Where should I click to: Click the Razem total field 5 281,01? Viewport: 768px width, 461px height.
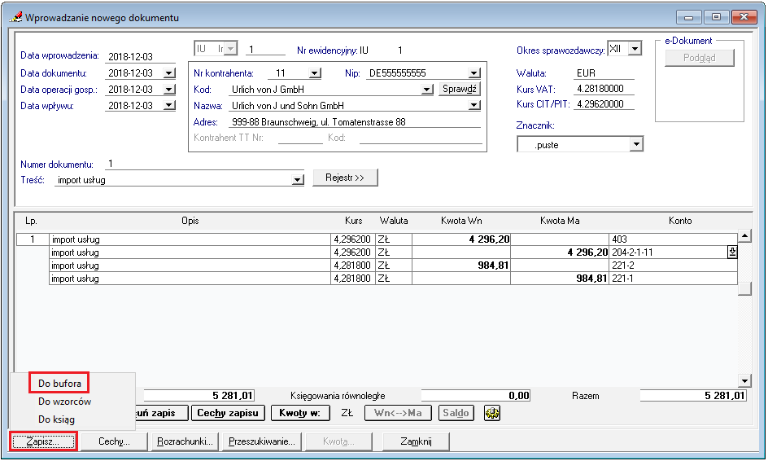tap(693, 395)
